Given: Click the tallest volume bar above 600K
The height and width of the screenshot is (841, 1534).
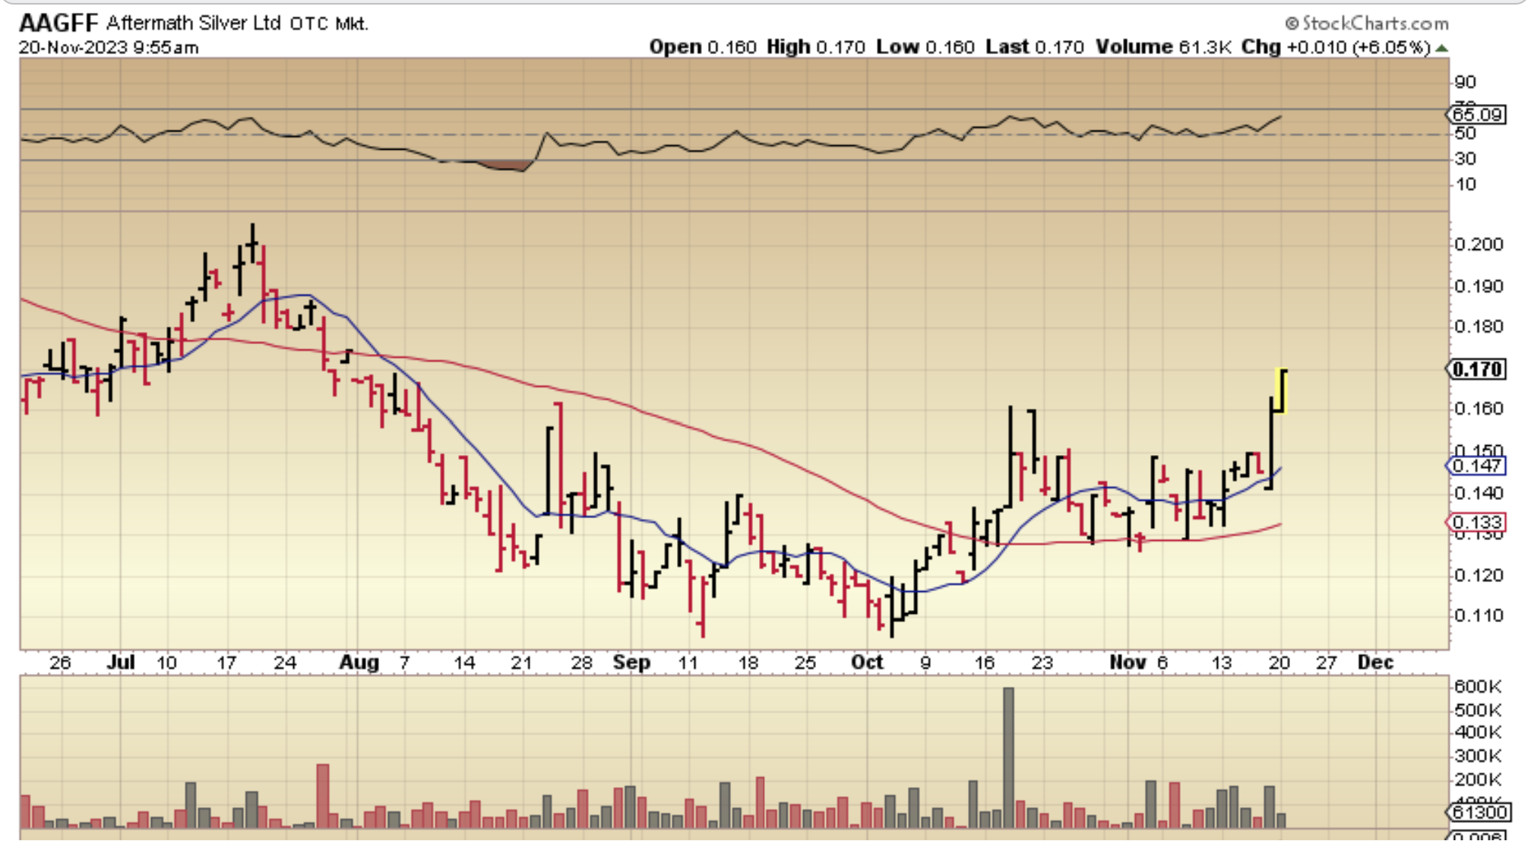Looking at the screenshot, I should click(1008, 756).
